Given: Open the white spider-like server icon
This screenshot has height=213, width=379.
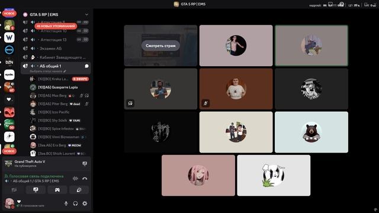Looking at the screenshot, I should tap(9, 137).
